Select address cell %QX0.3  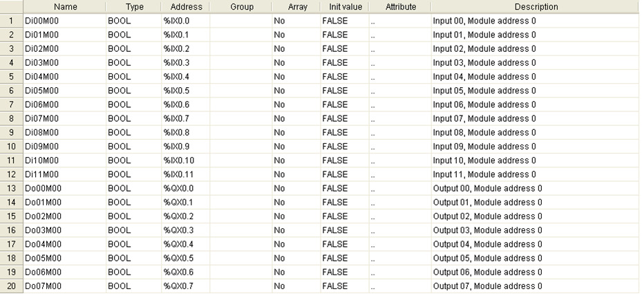pos(186,230)
